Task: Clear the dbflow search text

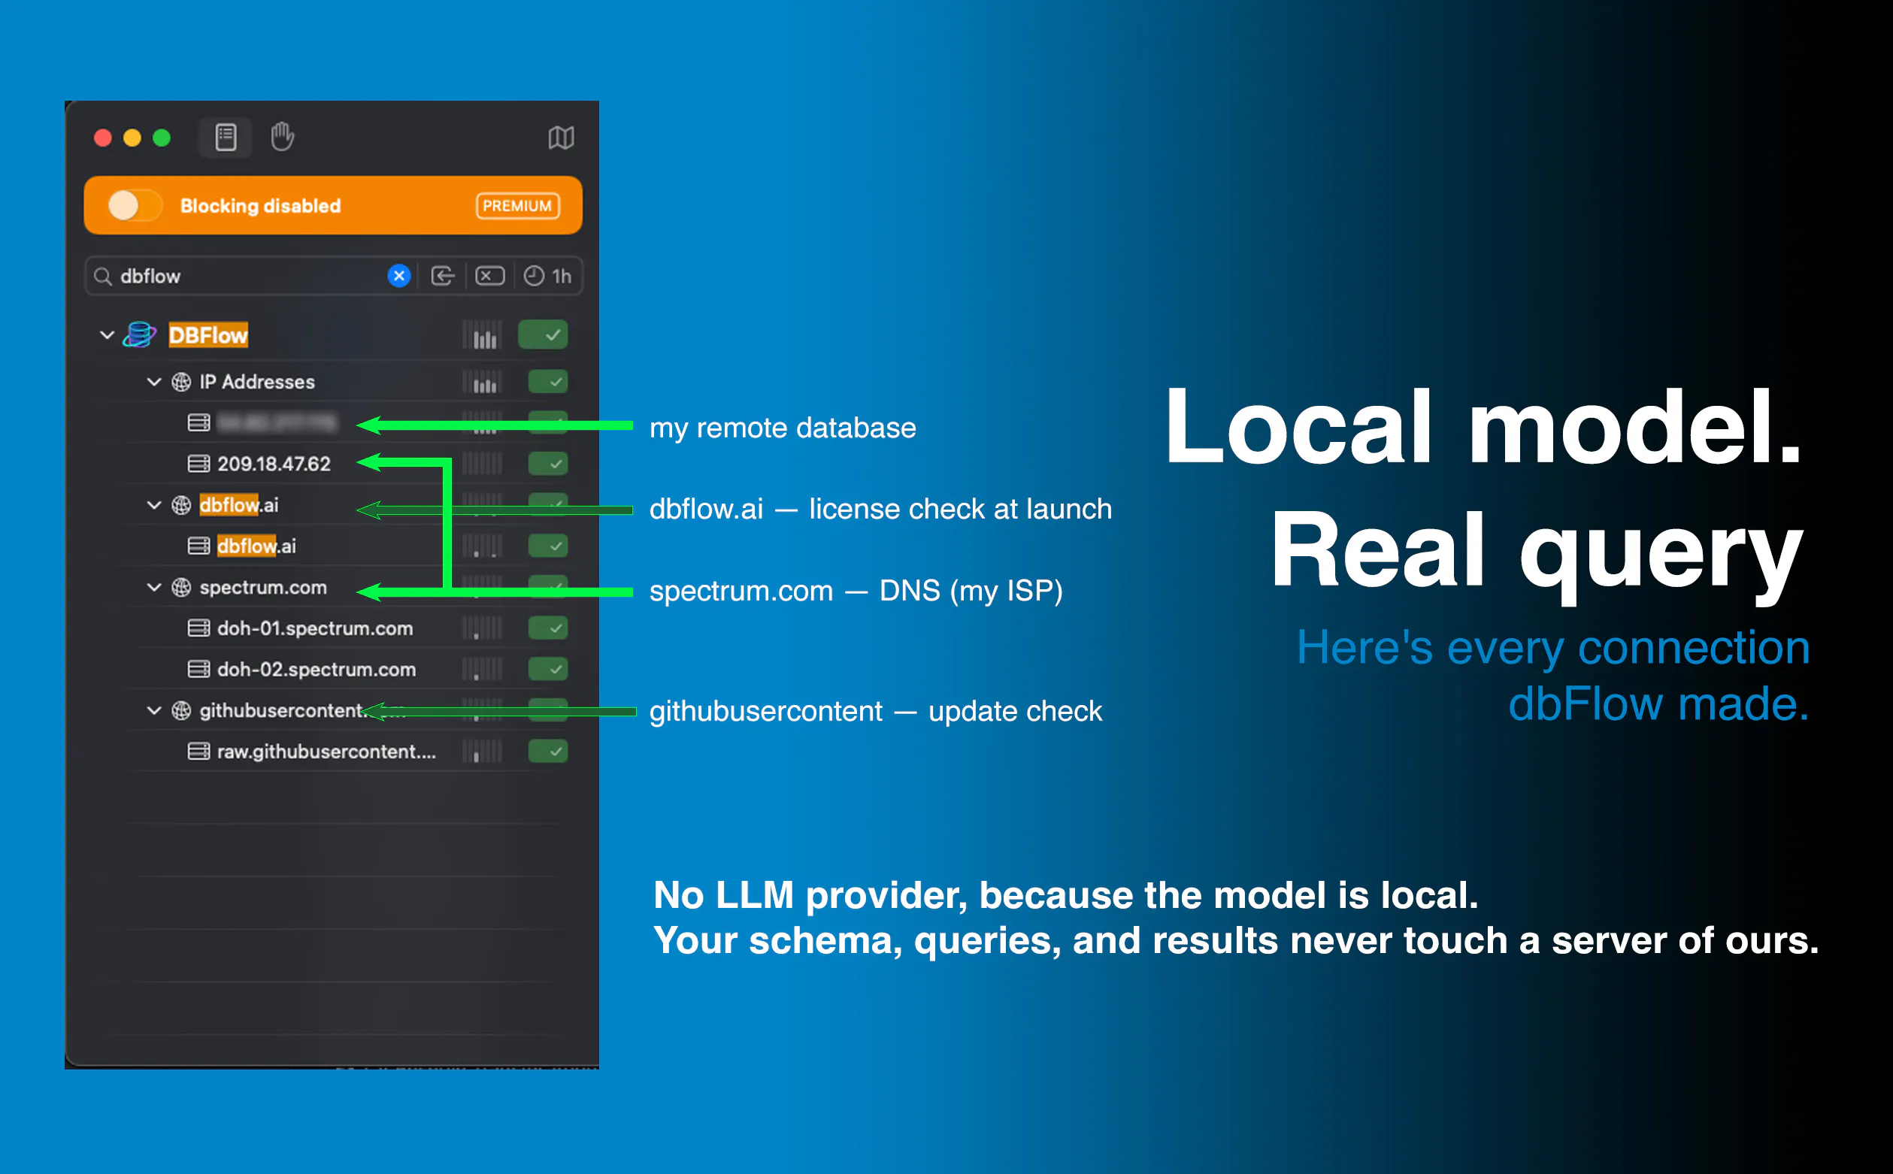Action: coord(399,276)
